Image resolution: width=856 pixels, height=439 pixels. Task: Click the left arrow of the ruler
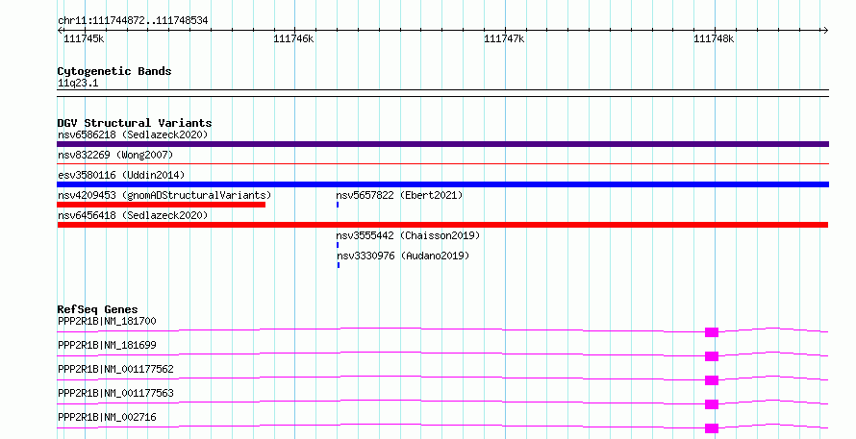(x=60, y=30)
